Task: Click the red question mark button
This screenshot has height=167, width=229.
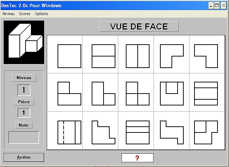Action: point(137,158)
